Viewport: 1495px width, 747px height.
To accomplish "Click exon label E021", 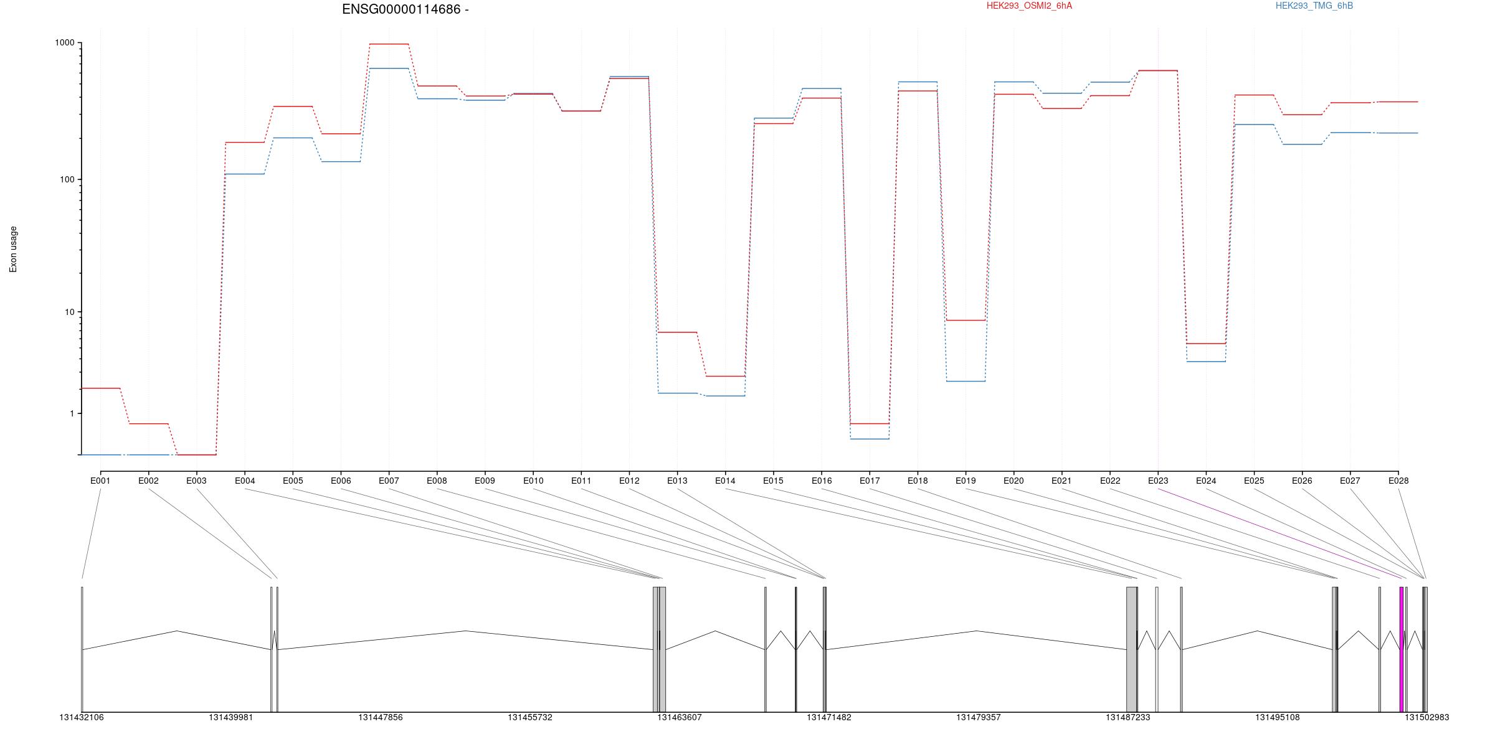I will (1061, 481).
